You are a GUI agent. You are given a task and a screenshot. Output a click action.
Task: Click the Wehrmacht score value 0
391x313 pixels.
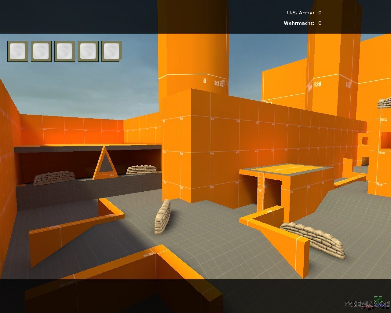click(x=320, y=23)
